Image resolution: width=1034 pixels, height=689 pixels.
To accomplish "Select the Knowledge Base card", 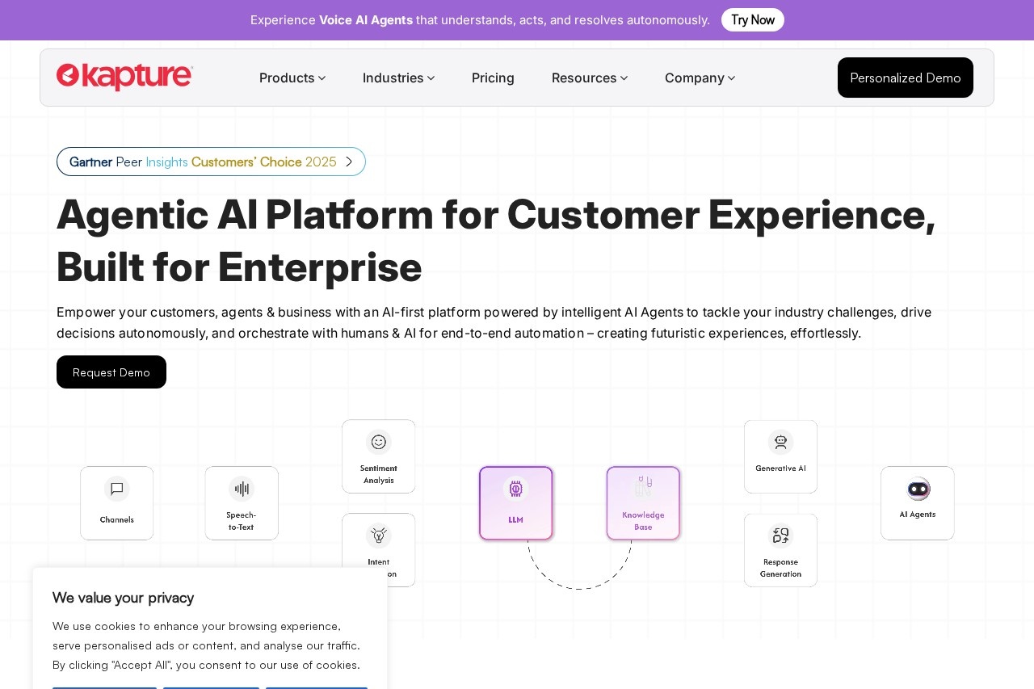I will click(x=643, y=503).
